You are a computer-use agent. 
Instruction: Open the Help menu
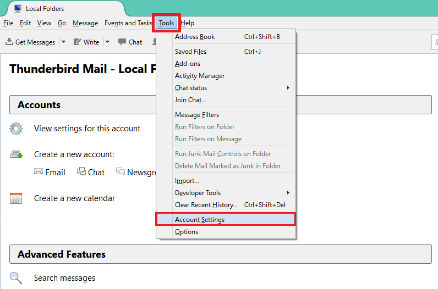[x=188, y=23]
